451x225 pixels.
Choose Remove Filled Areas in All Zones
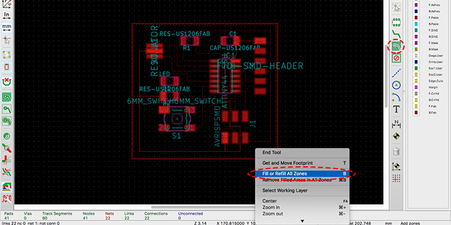click(303, 180)
